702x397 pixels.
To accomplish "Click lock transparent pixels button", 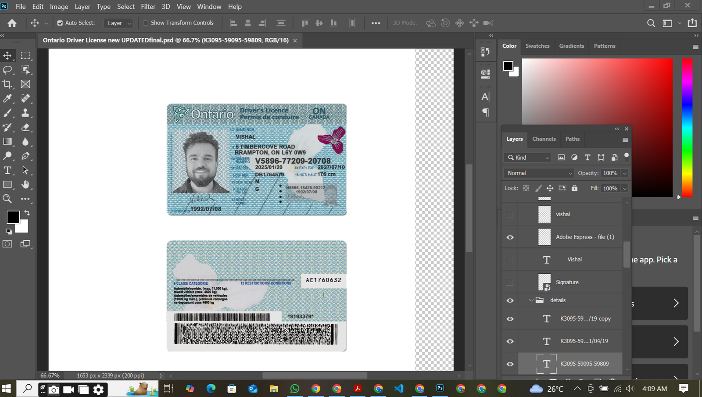I will 526,188.
